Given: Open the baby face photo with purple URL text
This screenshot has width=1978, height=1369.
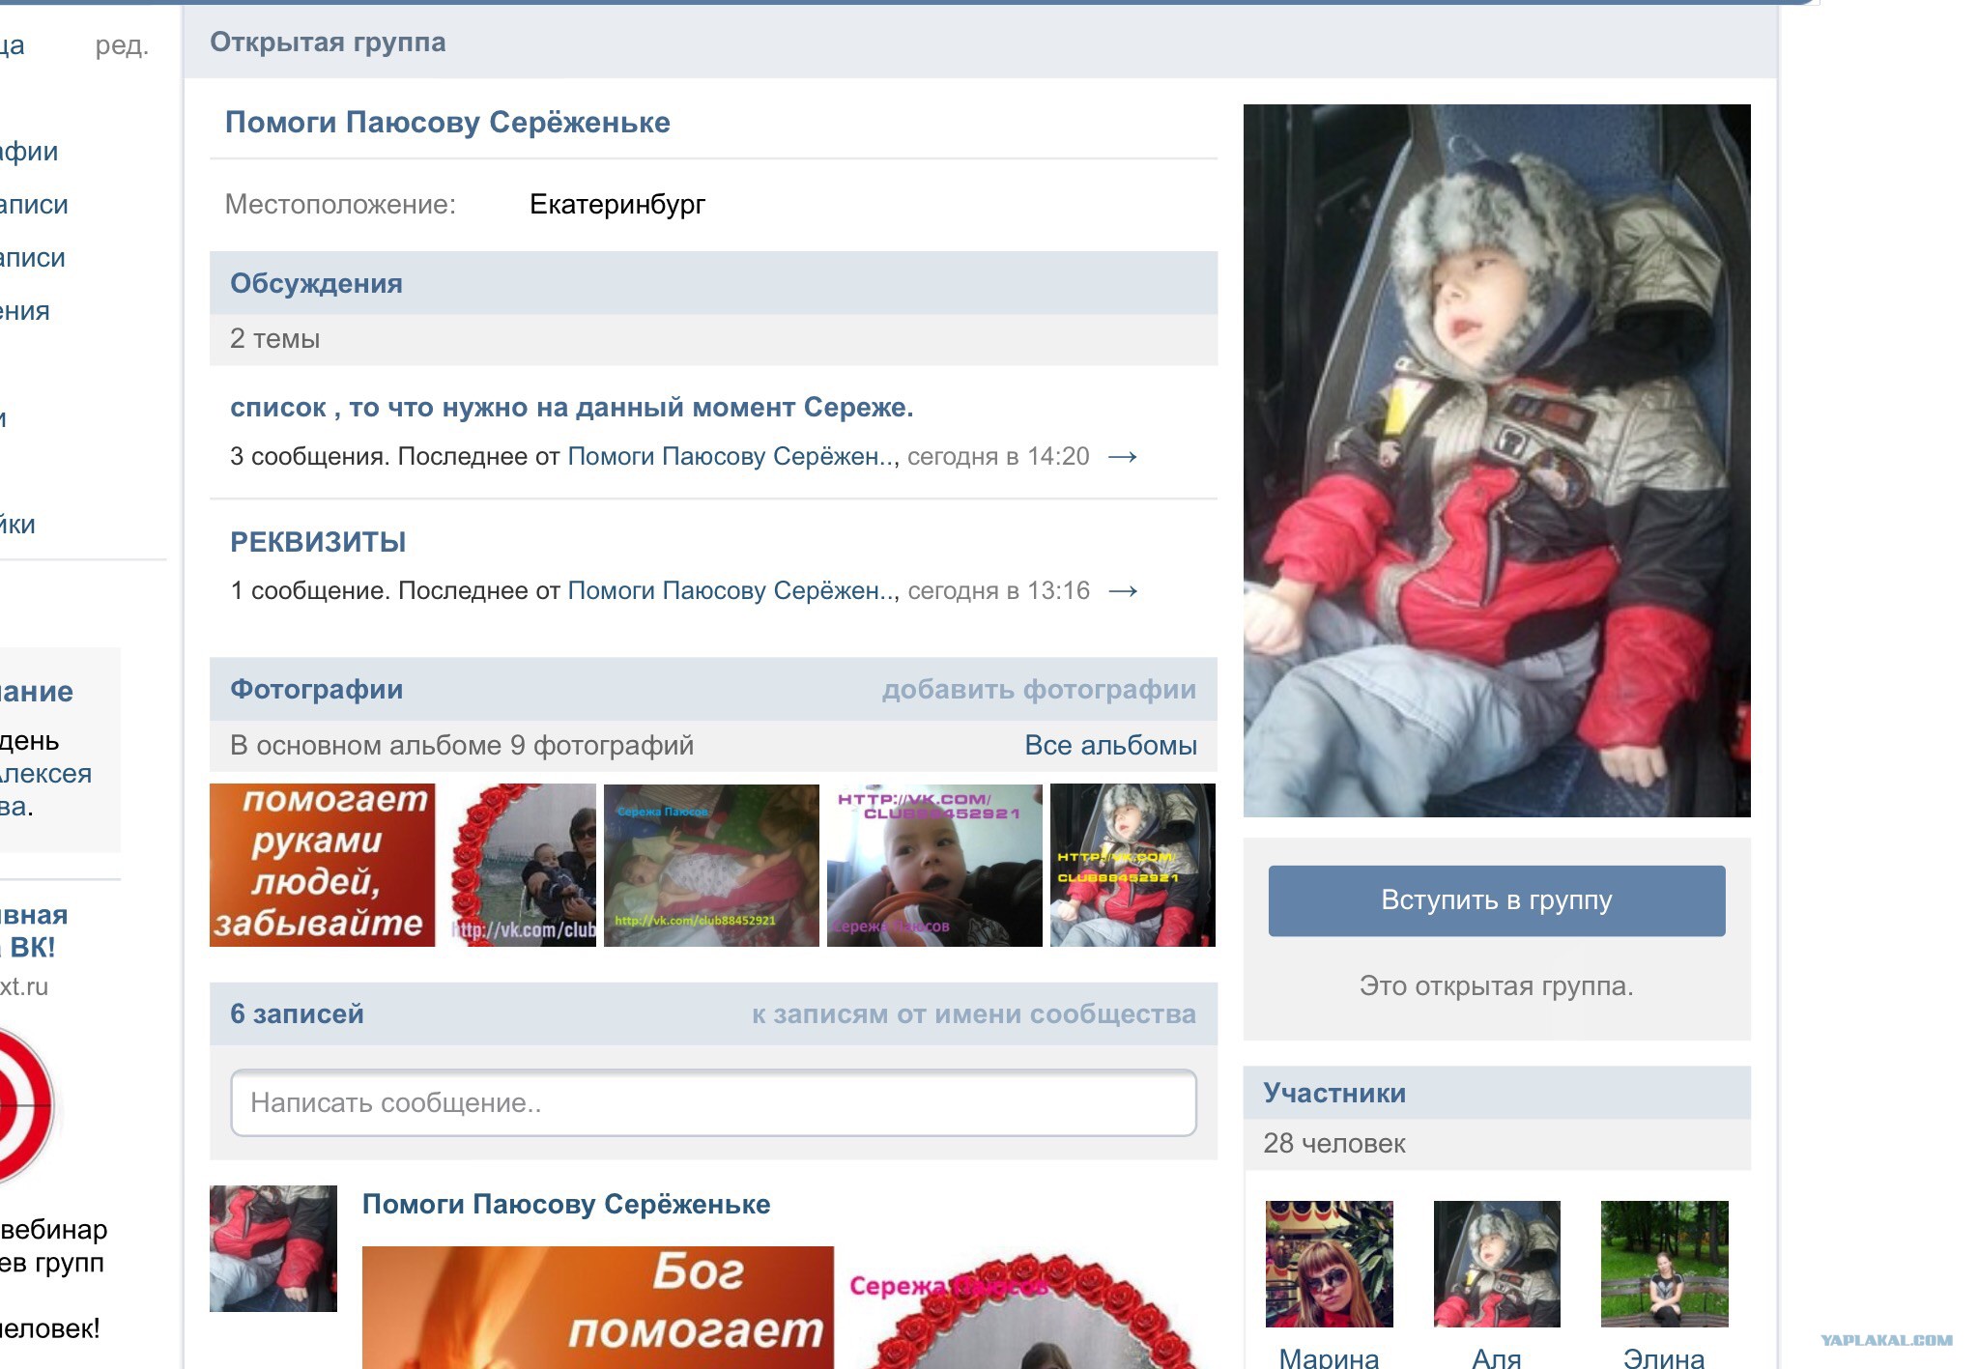Looking at the screenshot, I should [x=934, y=865].
